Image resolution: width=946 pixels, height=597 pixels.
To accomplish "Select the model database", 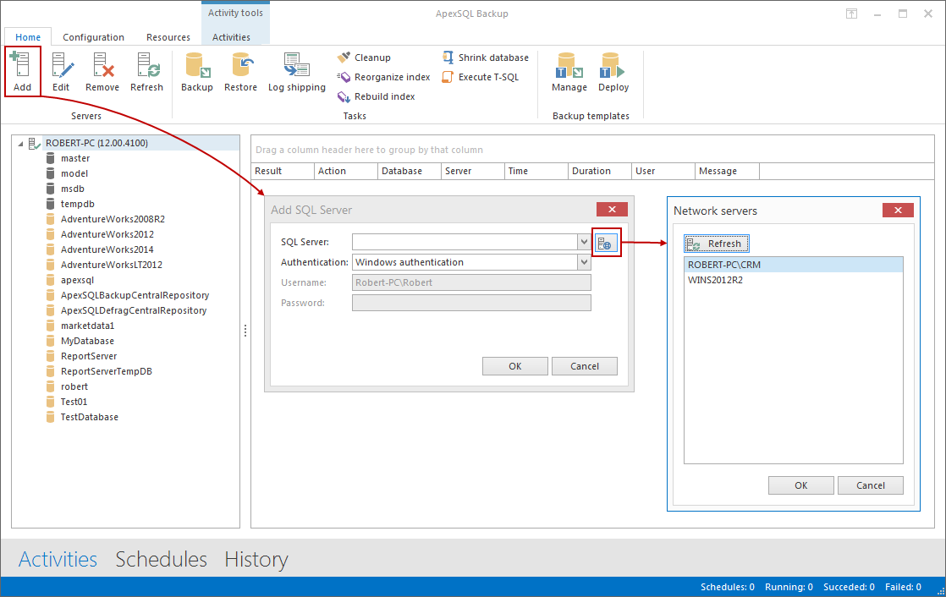I will 74,173.
